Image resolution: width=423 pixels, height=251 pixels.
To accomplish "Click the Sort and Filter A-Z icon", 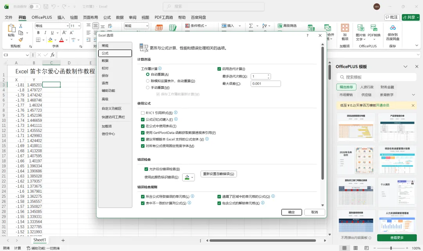I will pyautogui.click(x=264, y=25).
